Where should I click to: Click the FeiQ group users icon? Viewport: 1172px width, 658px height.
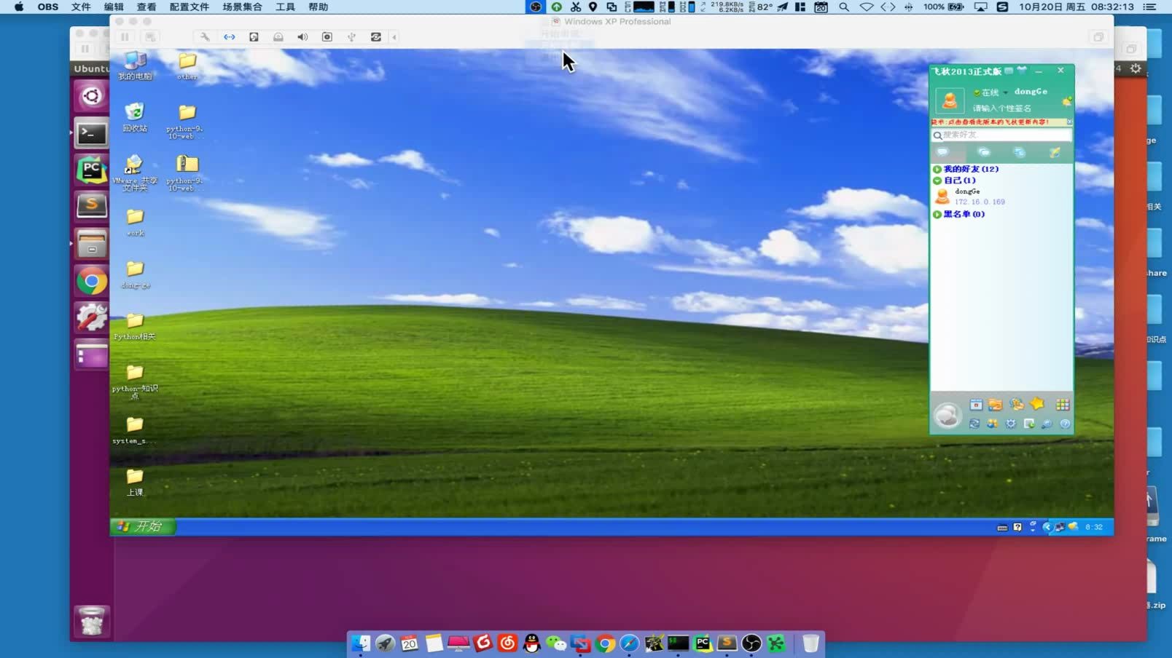point(992,424)
